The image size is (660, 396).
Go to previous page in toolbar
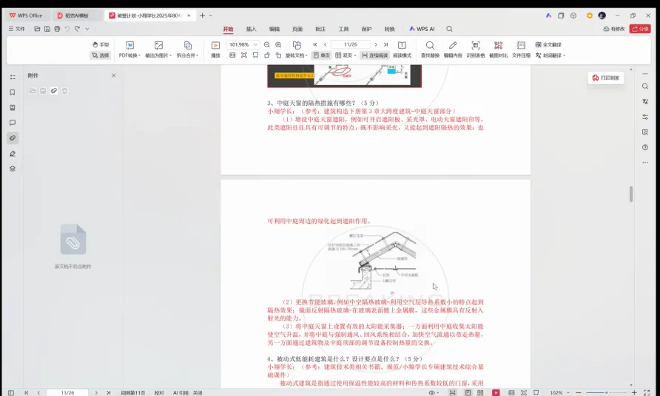(325, 44)
